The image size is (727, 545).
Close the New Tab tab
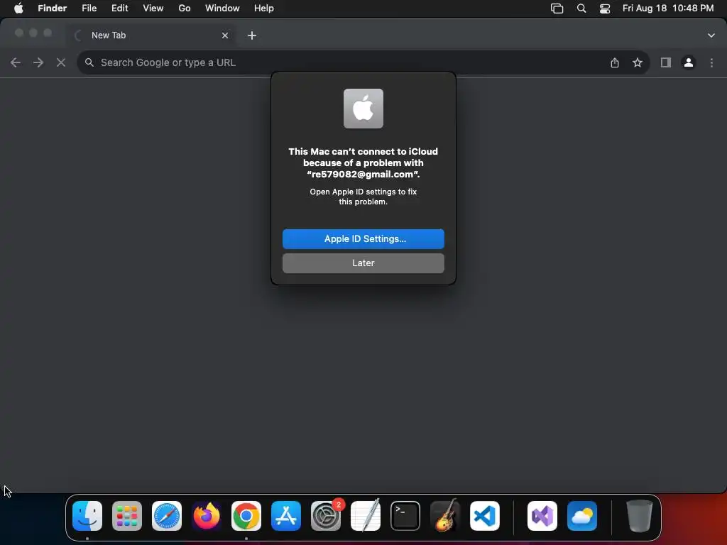[225, 35]
